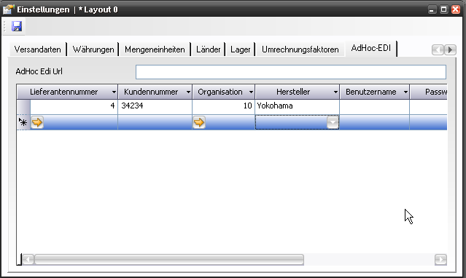Click the horizontal scrollbar right arrow
The height and width of the screenshot is (278, 466).
440,260
